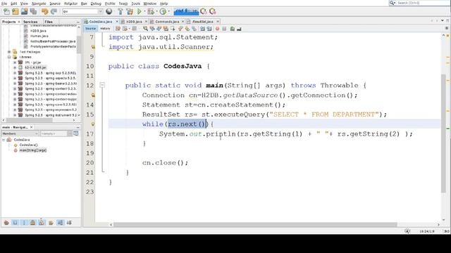Click the globe browser icon in toolbar

coord(109,11)
